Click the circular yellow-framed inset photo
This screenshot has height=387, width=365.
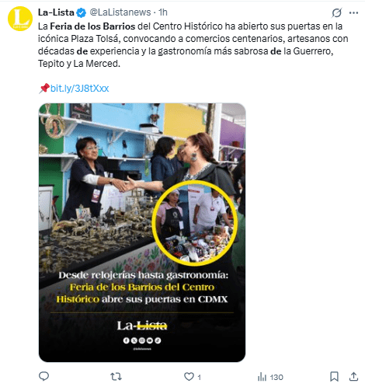coord(195,223)
